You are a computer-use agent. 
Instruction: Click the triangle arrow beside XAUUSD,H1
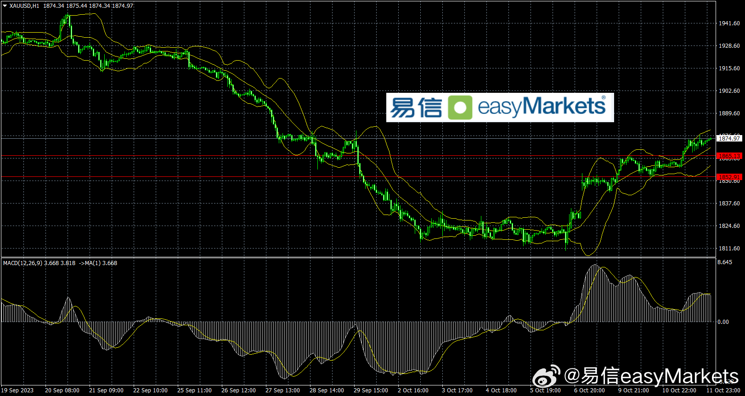[5, 6]
